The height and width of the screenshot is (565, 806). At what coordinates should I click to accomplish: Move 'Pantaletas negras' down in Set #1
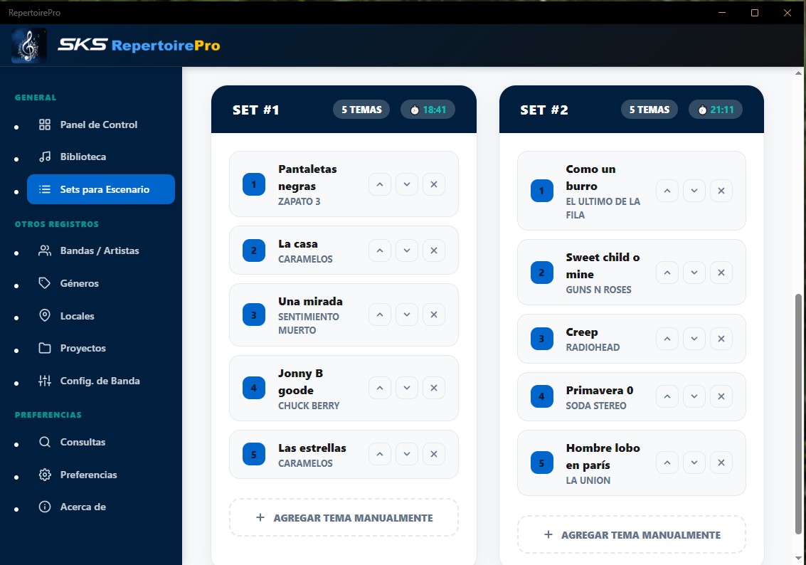point(406,184)
